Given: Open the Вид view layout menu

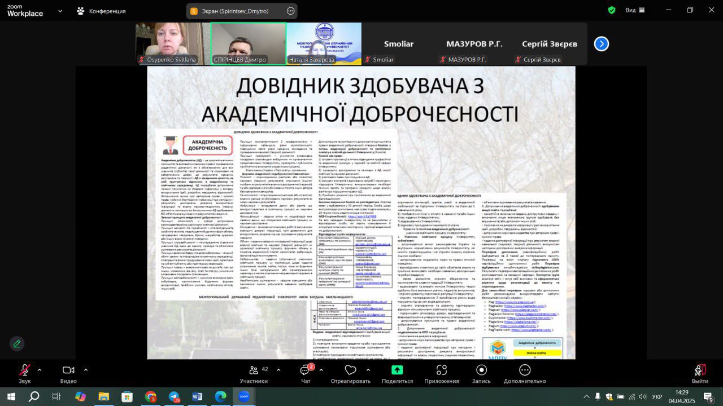Looking at the screenshot, I should [635, 10].
